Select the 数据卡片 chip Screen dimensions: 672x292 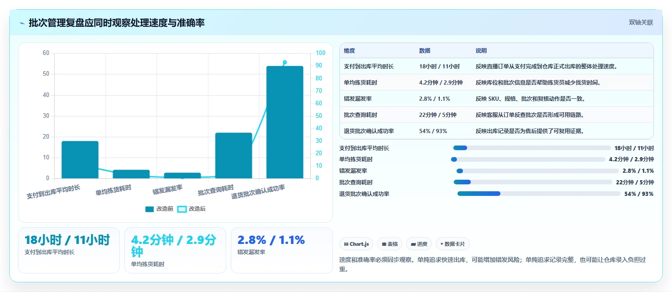(453, 244)
